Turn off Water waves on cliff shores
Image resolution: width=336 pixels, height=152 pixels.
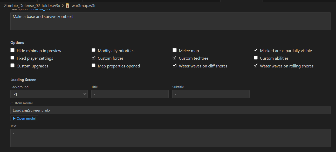(175, 66)
